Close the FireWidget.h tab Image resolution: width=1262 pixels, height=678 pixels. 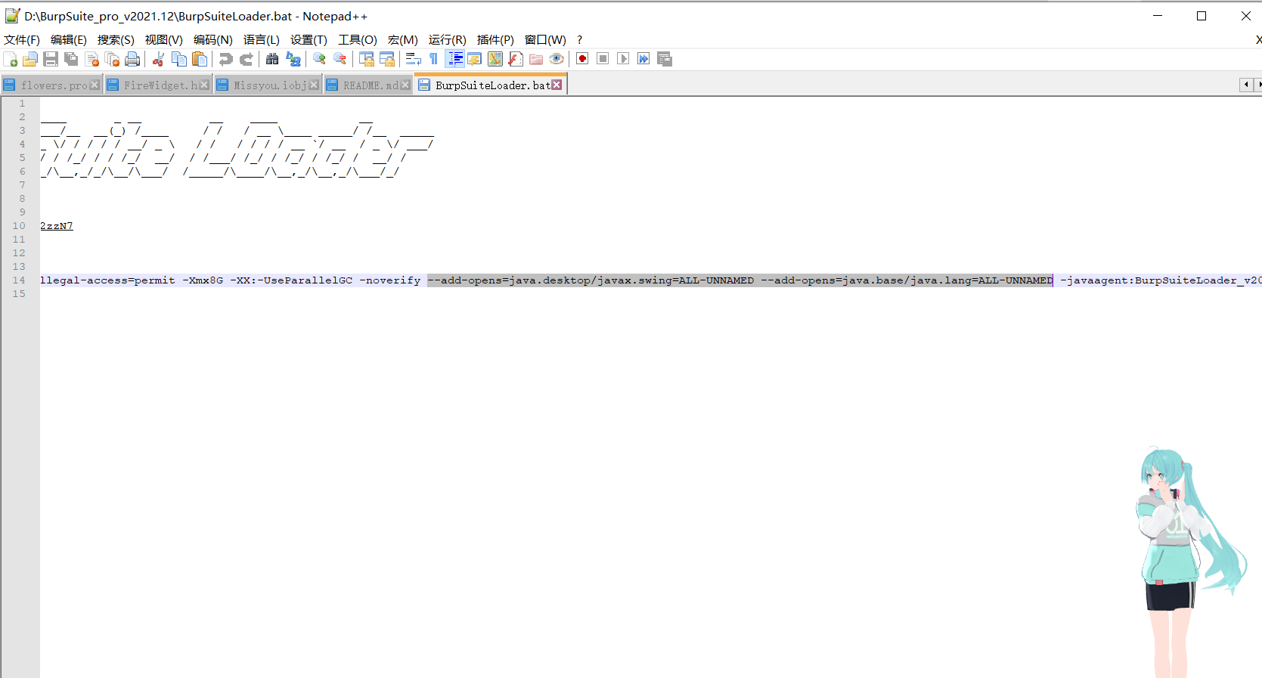point(204,85)
